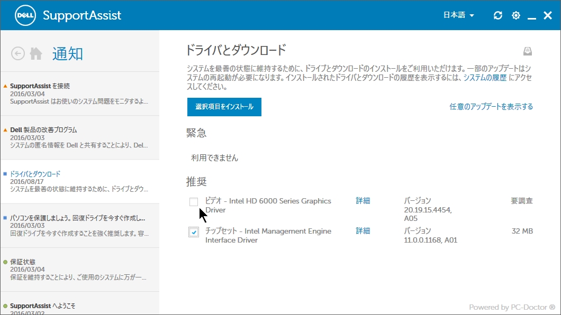Click the Dell logo in header
The width and height of the screenshot is (561, 315).
(25, 15)
